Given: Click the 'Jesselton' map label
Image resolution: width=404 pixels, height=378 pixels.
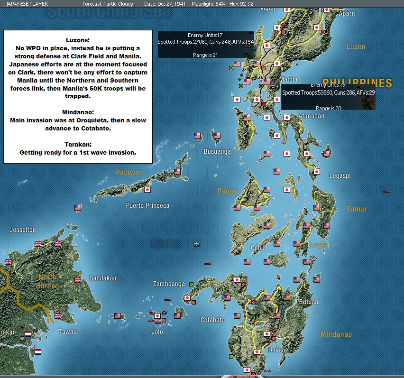Looking at the screenshot, I should [x=23, y=230].
